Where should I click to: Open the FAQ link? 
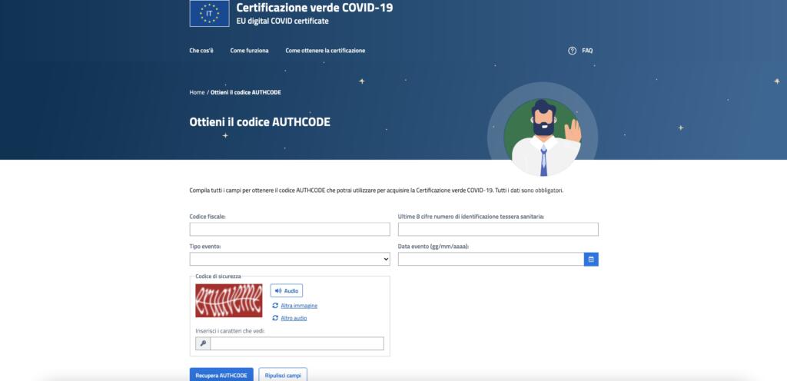click(x=587, y=51)
